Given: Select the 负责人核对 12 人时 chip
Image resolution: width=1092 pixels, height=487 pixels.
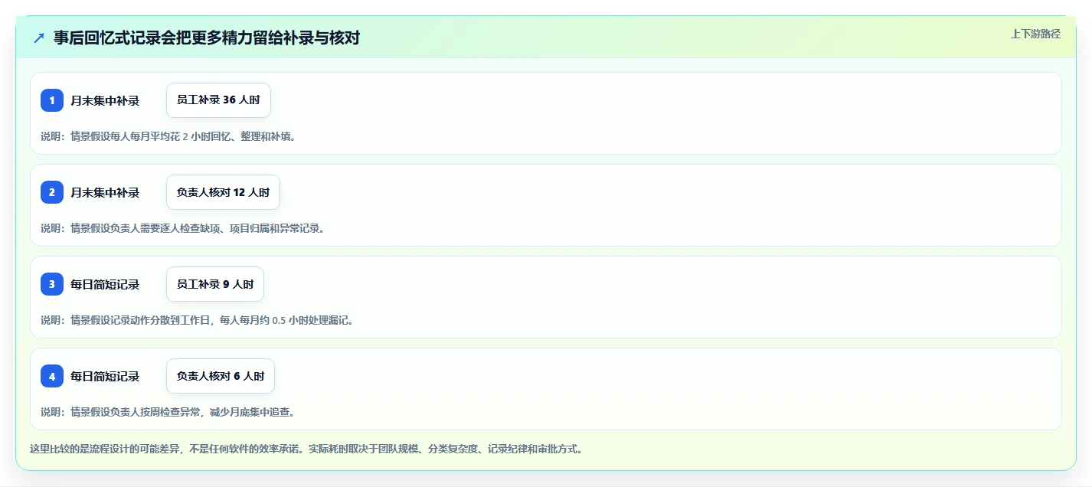Looking at the screenshot, I should (x=223, y=192).
